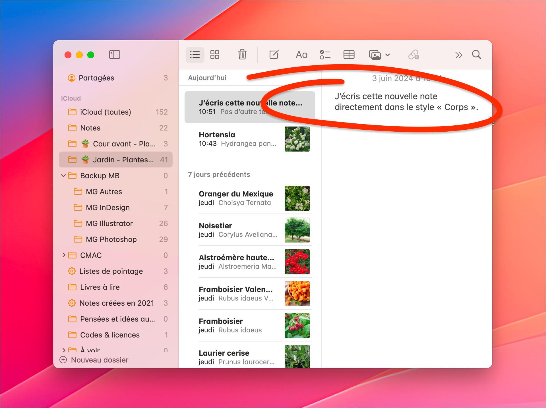
Task: Switch to gallery view
Action: click(x=215, y=55)
